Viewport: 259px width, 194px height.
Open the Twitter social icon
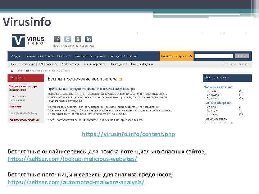(x=68, y=39)
